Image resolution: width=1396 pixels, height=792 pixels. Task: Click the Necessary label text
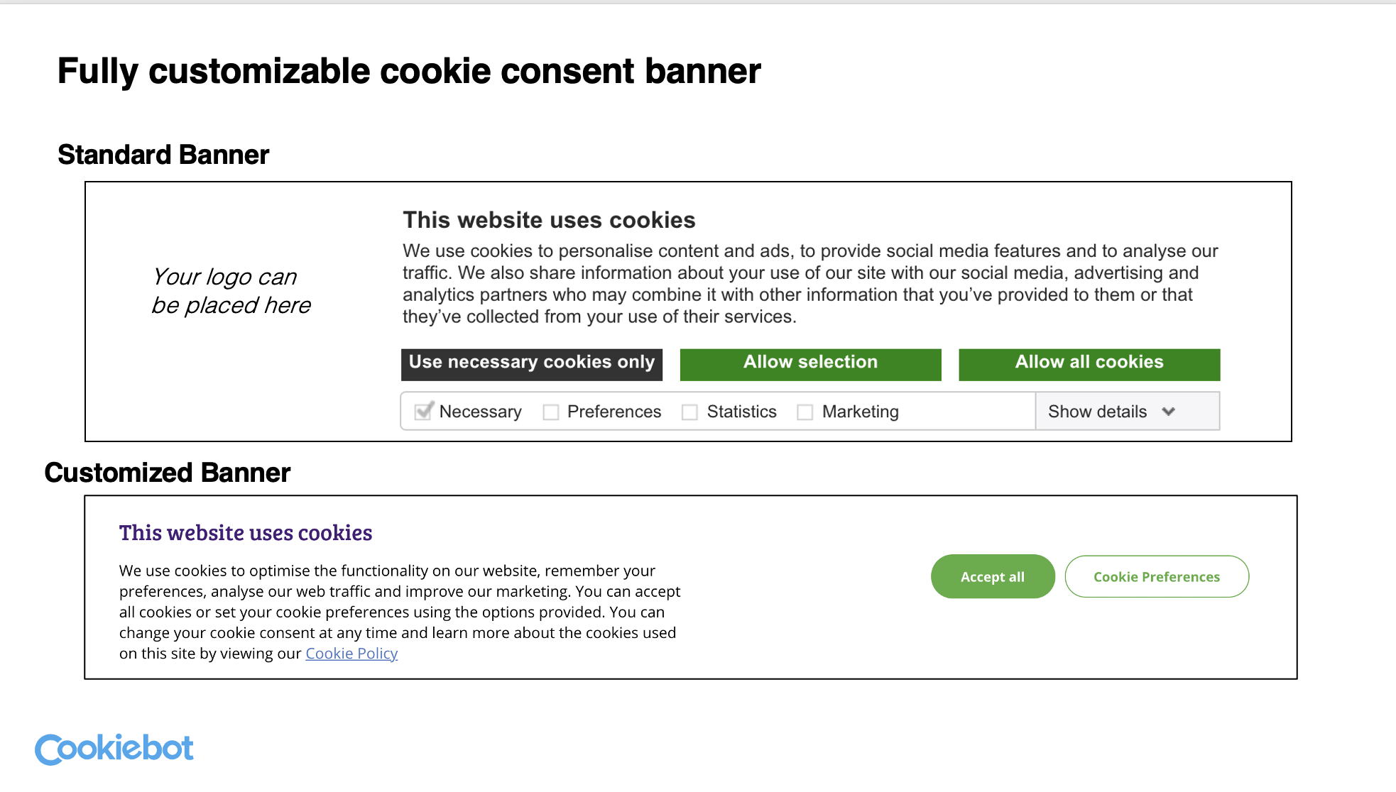(x=480, y=412)
